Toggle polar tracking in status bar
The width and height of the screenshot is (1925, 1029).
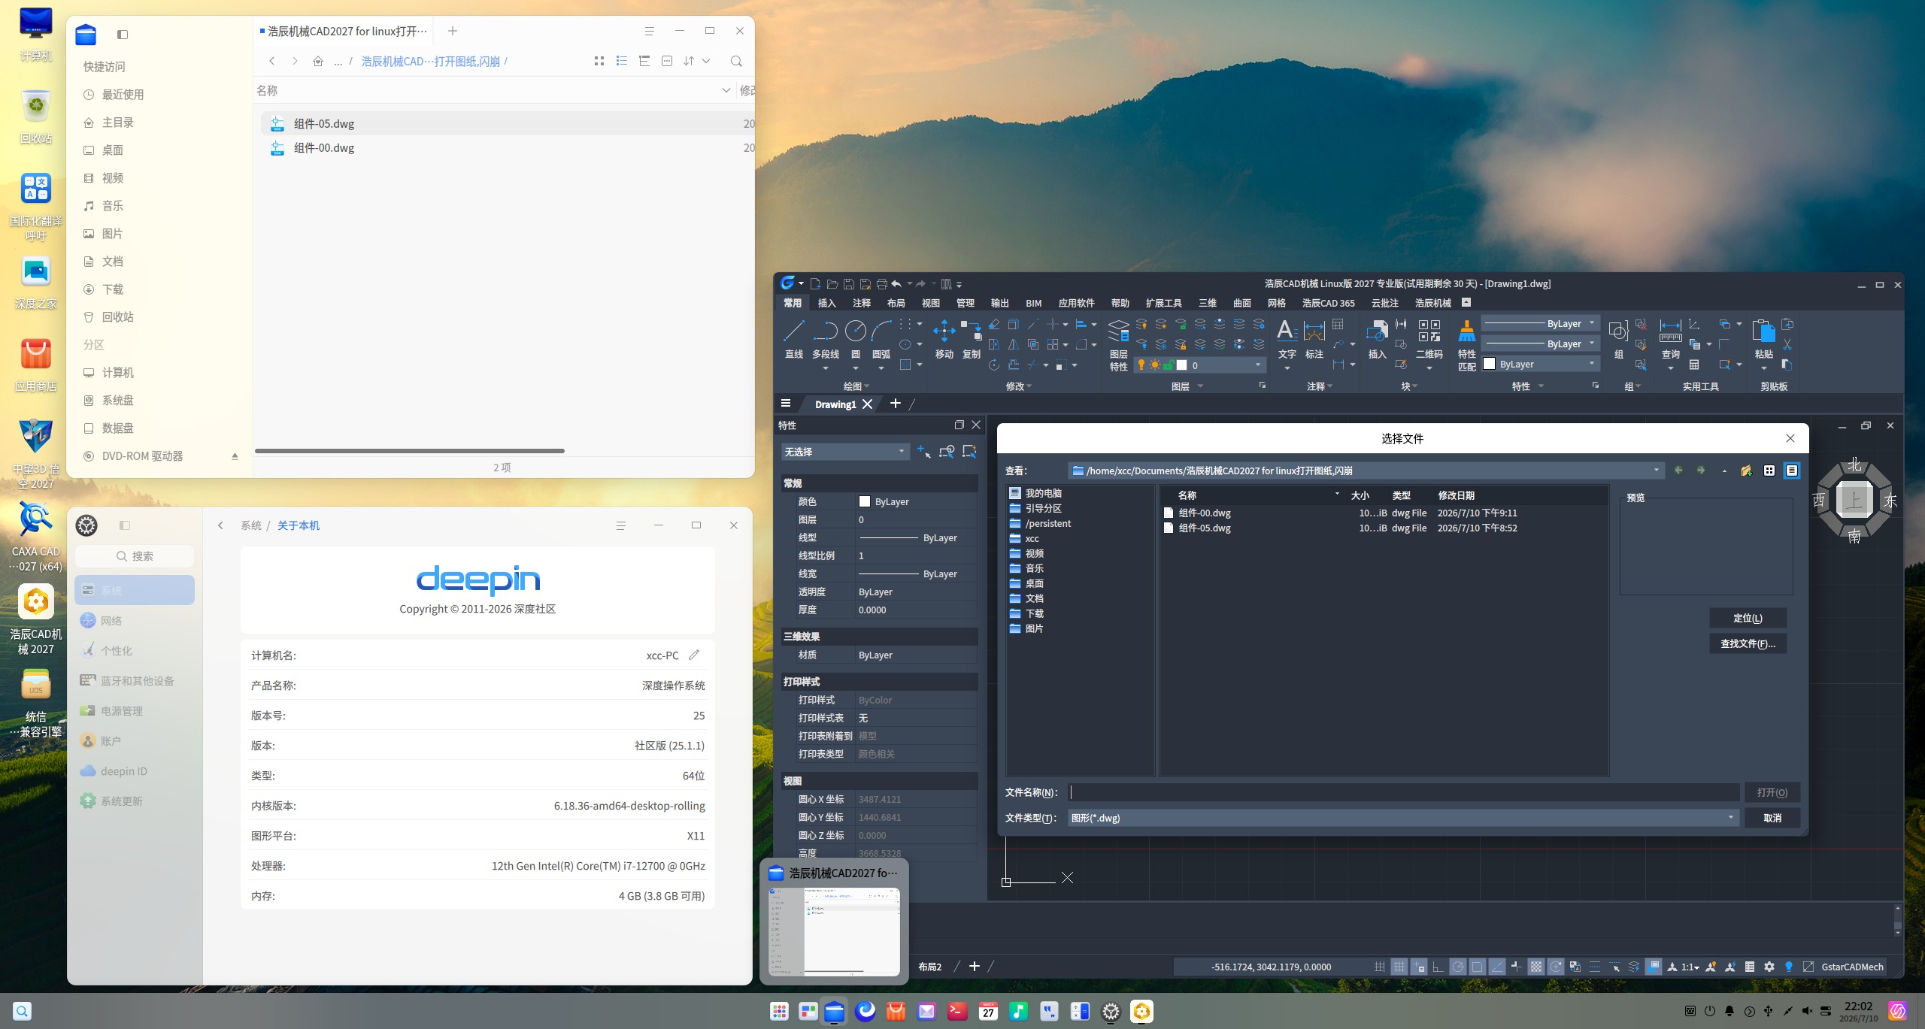[x=1458, y=967]
